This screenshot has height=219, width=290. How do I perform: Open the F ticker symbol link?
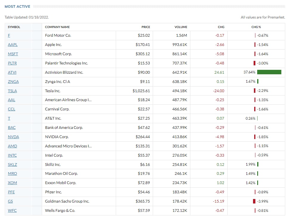point(9,36)
